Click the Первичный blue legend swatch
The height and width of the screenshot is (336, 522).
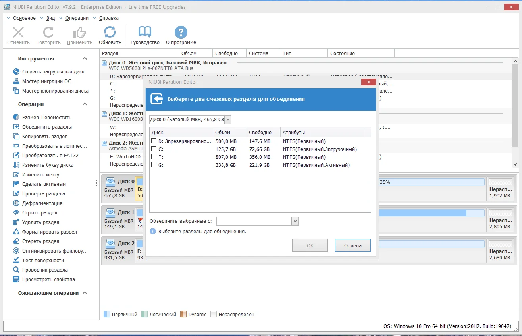(106, 314)
